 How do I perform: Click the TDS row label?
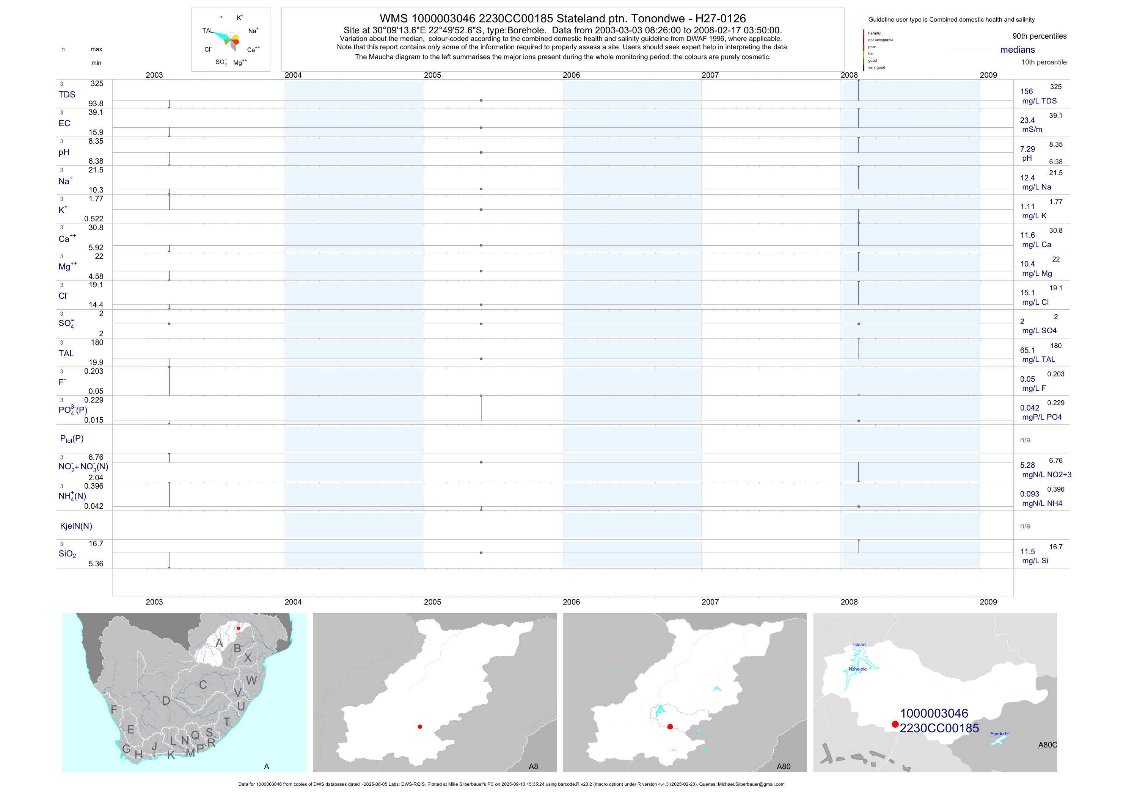(67, 95)
